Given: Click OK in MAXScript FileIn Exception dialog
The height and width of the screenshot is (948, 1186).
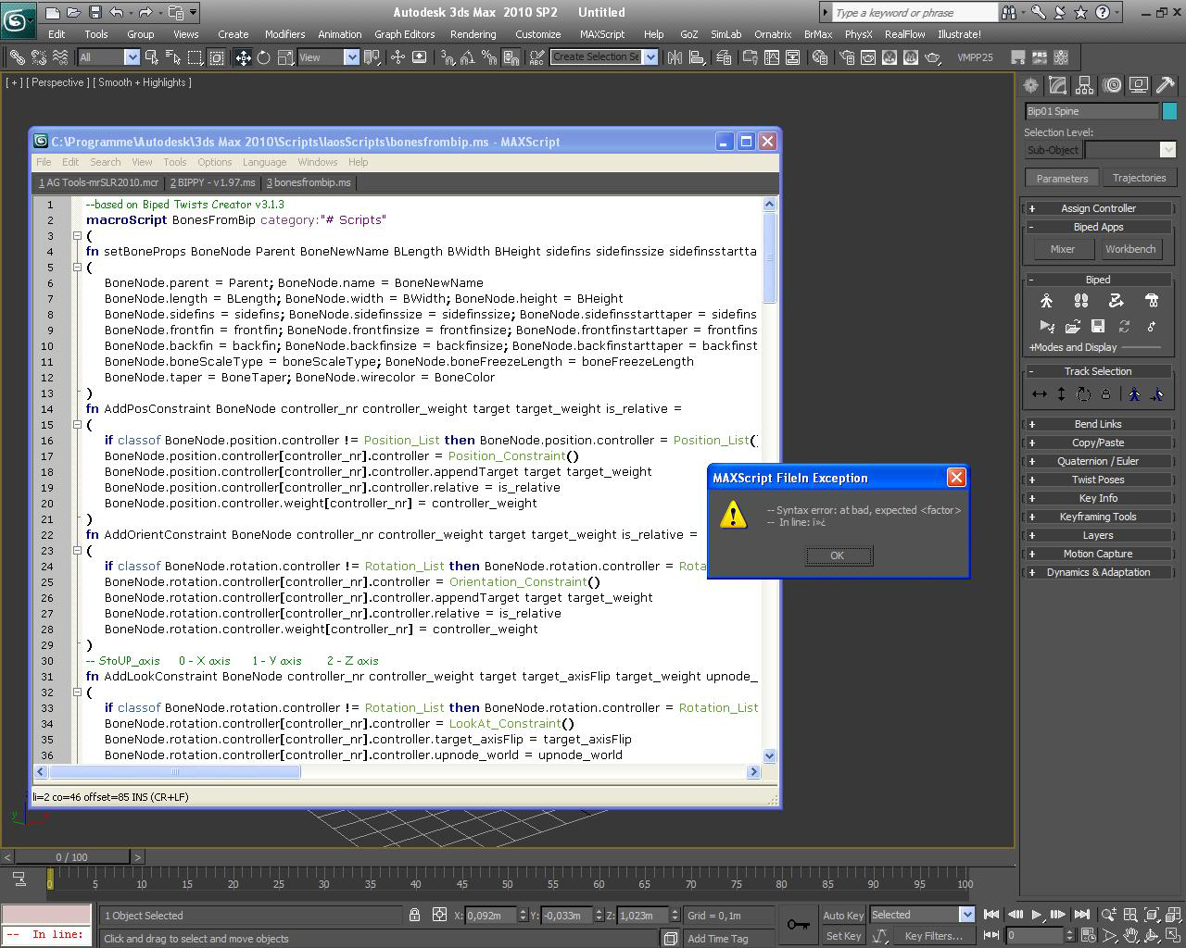Looking at the screenshot, I should point(838,555).
